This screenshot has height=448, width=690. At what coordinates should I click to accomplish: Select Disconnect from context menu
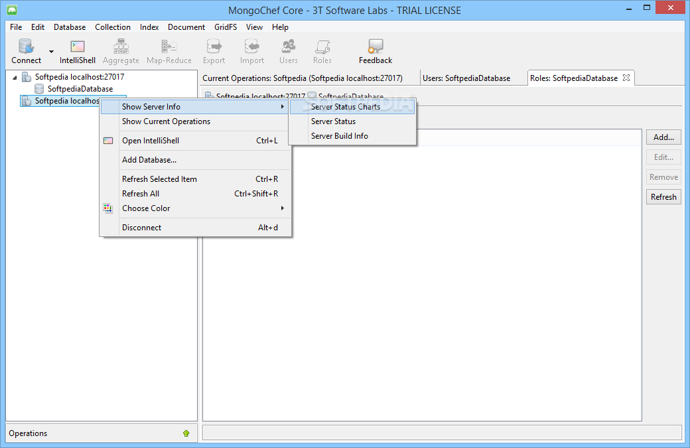tap(194, 228)
